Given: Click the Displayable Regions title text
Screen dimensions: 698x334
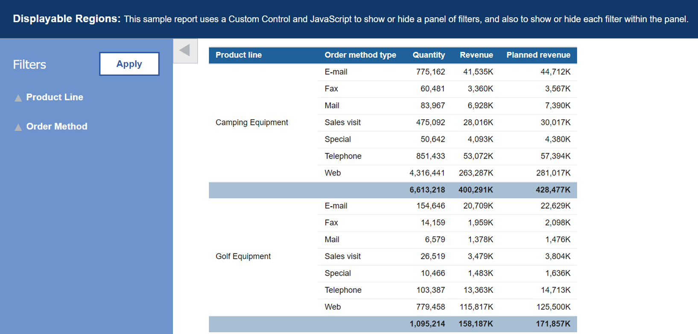Looking at the screenshot, I should point(67,19).
